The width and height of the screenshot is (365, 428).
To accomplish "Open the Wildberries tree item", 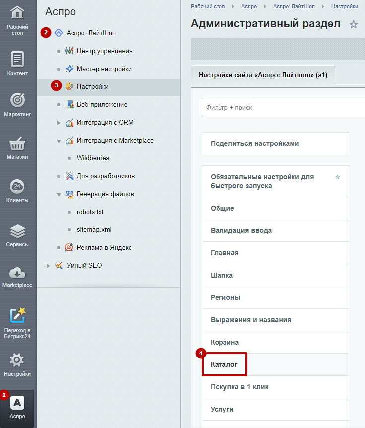I will point(93,158).
